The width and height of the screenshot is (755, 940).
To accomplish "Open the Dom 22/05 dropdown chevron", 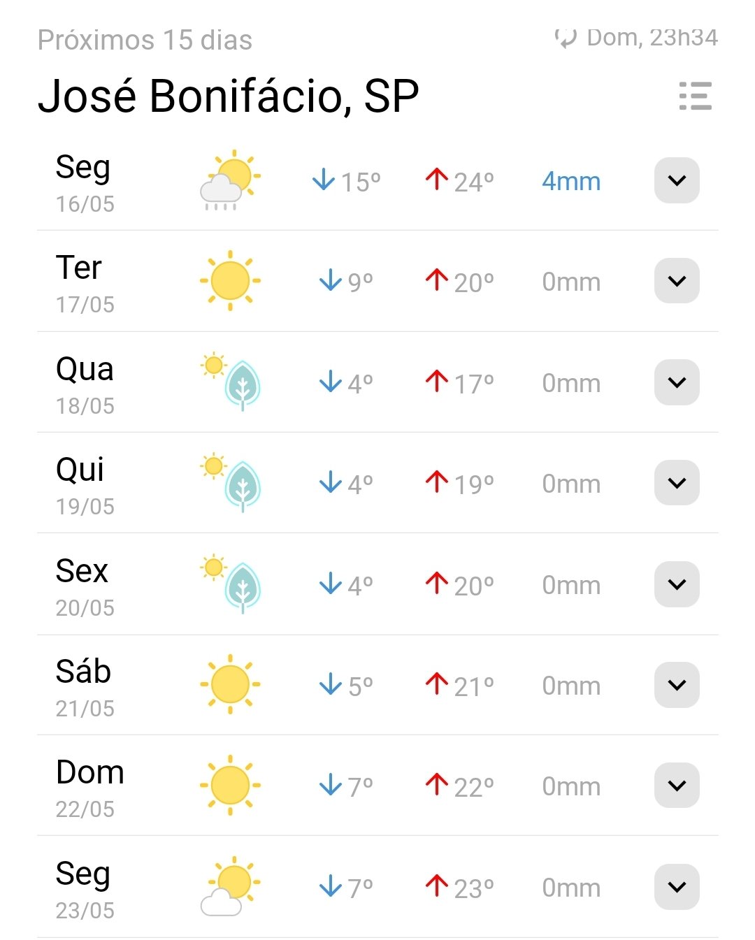I will [x=677, y=786].
